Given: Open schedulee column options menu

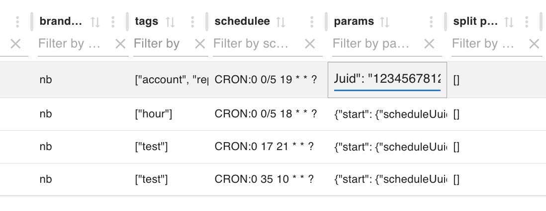Looking at the screenshot, I should [x=312, y=22].
